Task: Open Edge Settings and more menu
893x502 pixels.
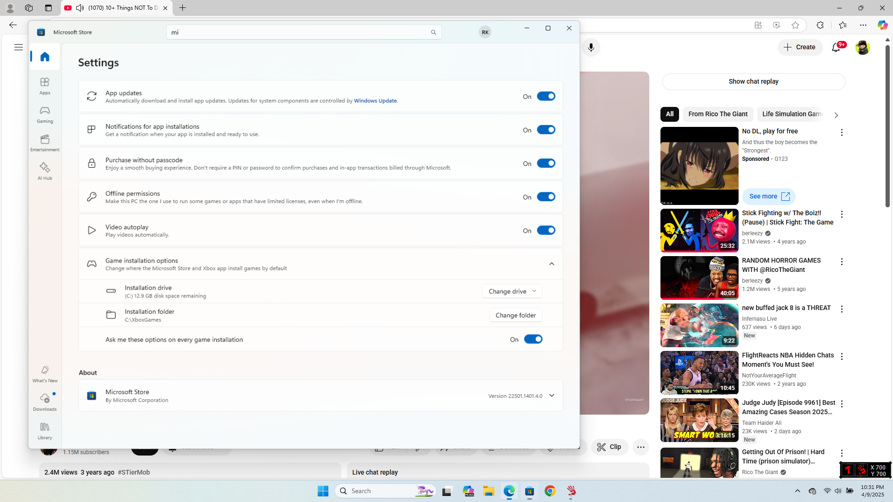Action: [863, 25]
